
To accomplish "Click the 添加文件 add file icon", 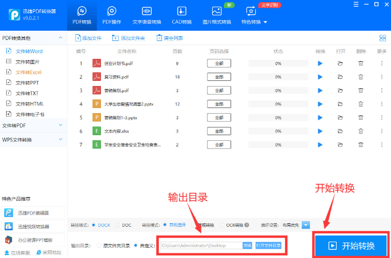I will click(x=78, y=38).
